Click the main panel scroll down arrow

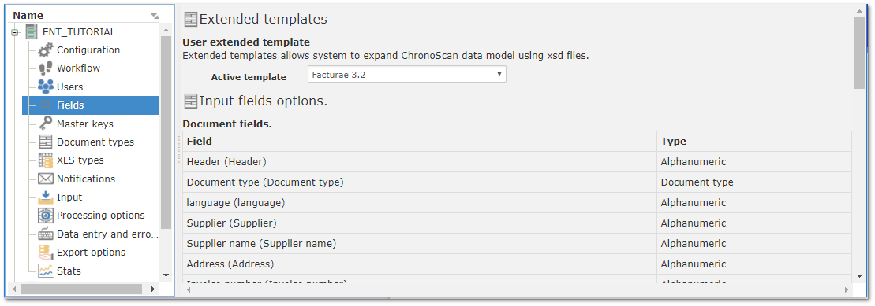(859, 275)
